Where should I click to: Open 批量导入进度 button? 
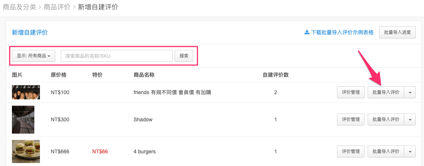pyautogui.click(x=397, y=32)
